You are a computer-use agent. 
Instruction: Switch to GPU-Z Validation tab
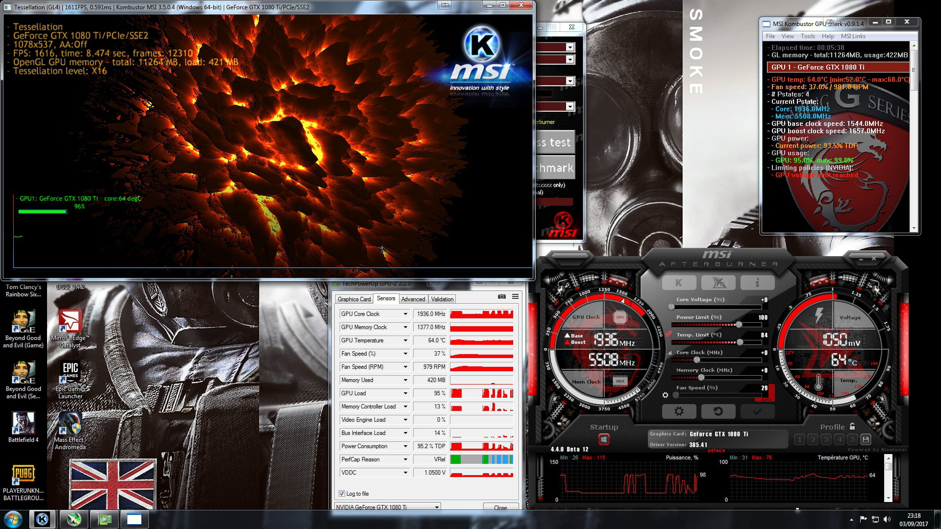point(443,299)
